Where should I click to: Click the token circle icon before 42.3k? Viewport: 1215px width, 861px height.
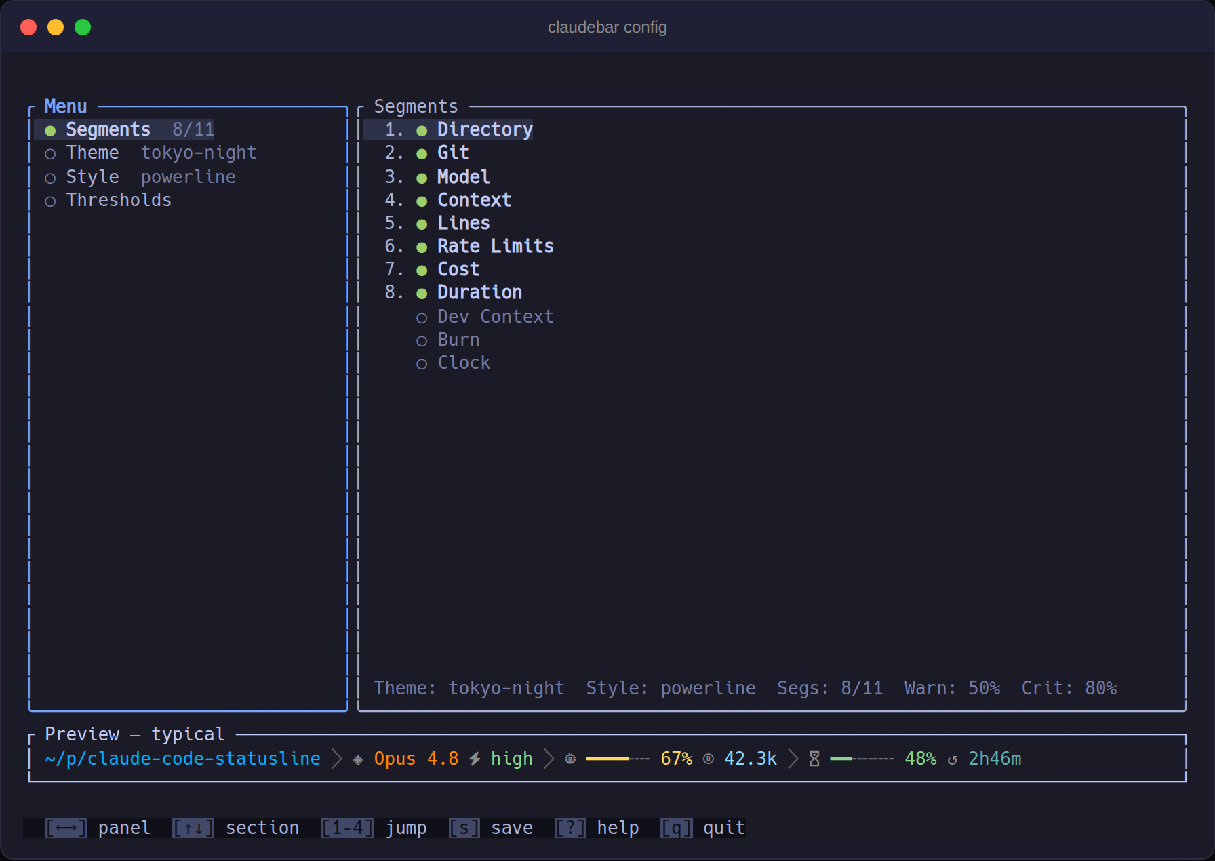point(709,759)
